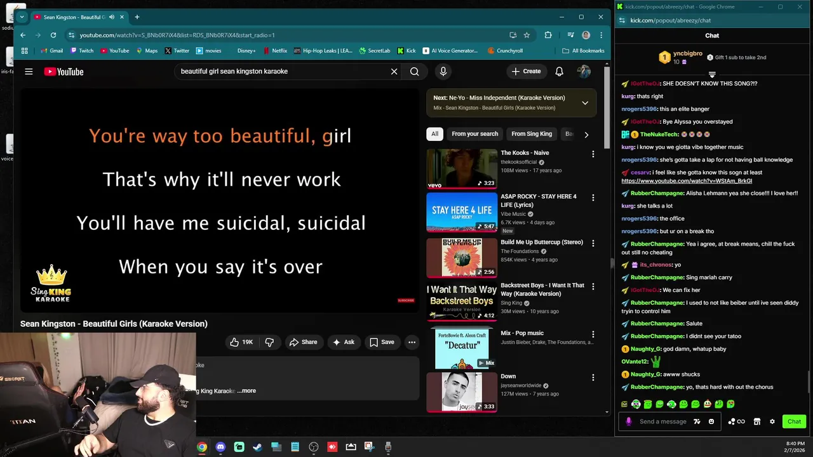Click the Subscribe watermark on video
The height and width of the screenshot is (457, 813).
(x=406, y=300)
